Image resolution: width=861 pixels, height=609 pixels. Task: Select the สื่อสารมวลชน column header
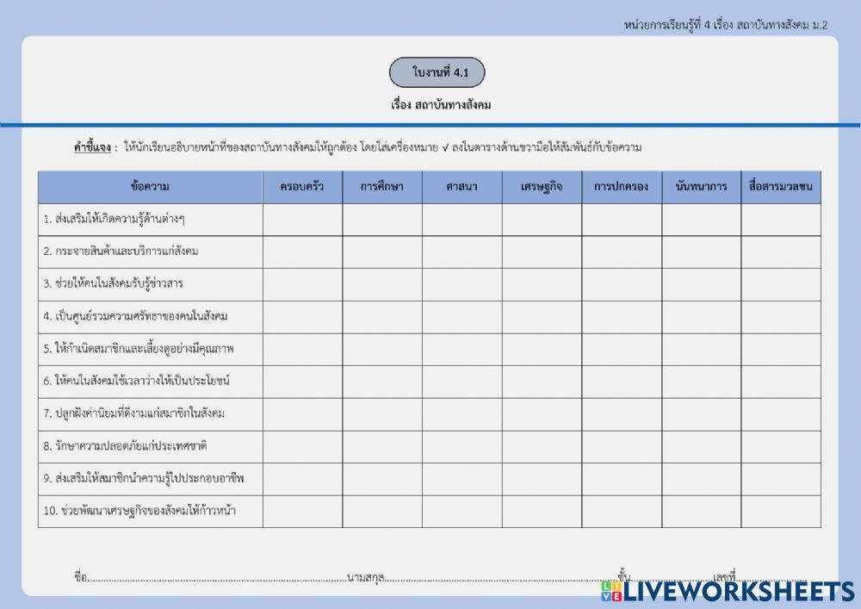pyautogui.click(x=779, y=185)
